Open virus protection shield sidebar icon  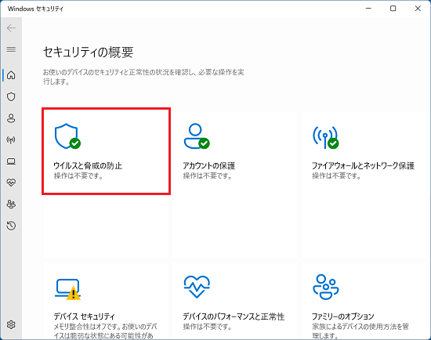[x=11, y=96]
